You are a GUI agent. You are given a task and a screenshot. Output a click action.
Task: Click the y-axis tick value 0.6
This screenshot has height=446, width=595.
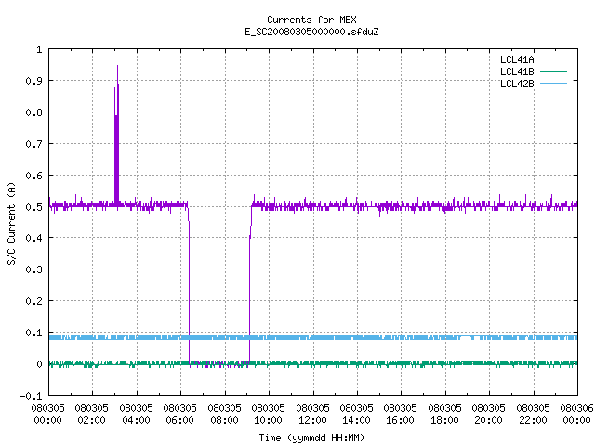[x=33, y=176]
